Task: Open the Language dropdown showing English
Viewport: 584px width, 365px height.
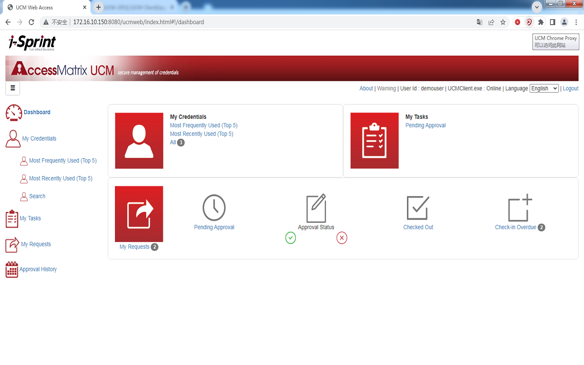Action: click(544, 89)
